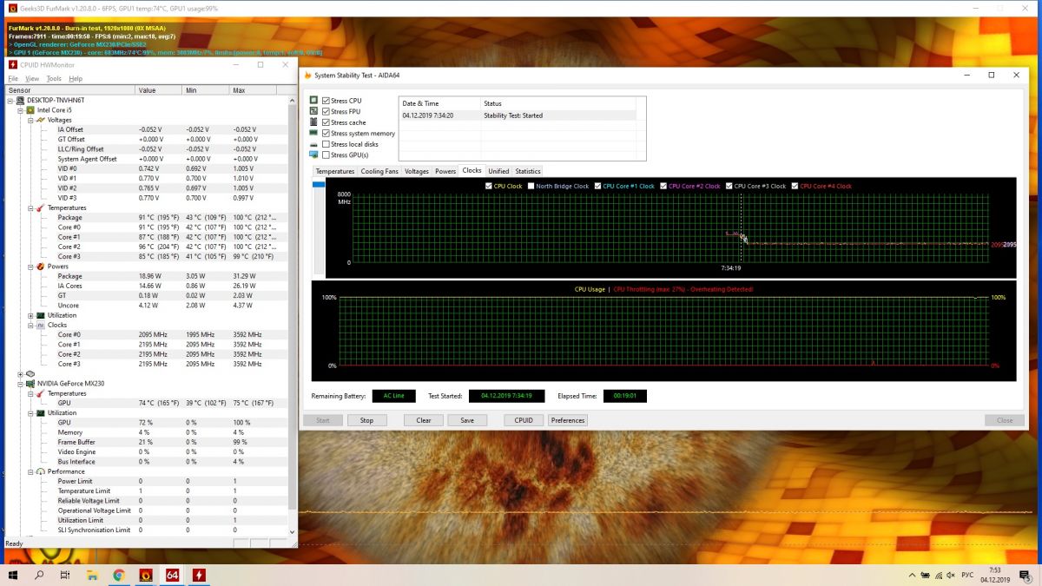Collapse CPU Temperatures section

click(x=30, y=208)
